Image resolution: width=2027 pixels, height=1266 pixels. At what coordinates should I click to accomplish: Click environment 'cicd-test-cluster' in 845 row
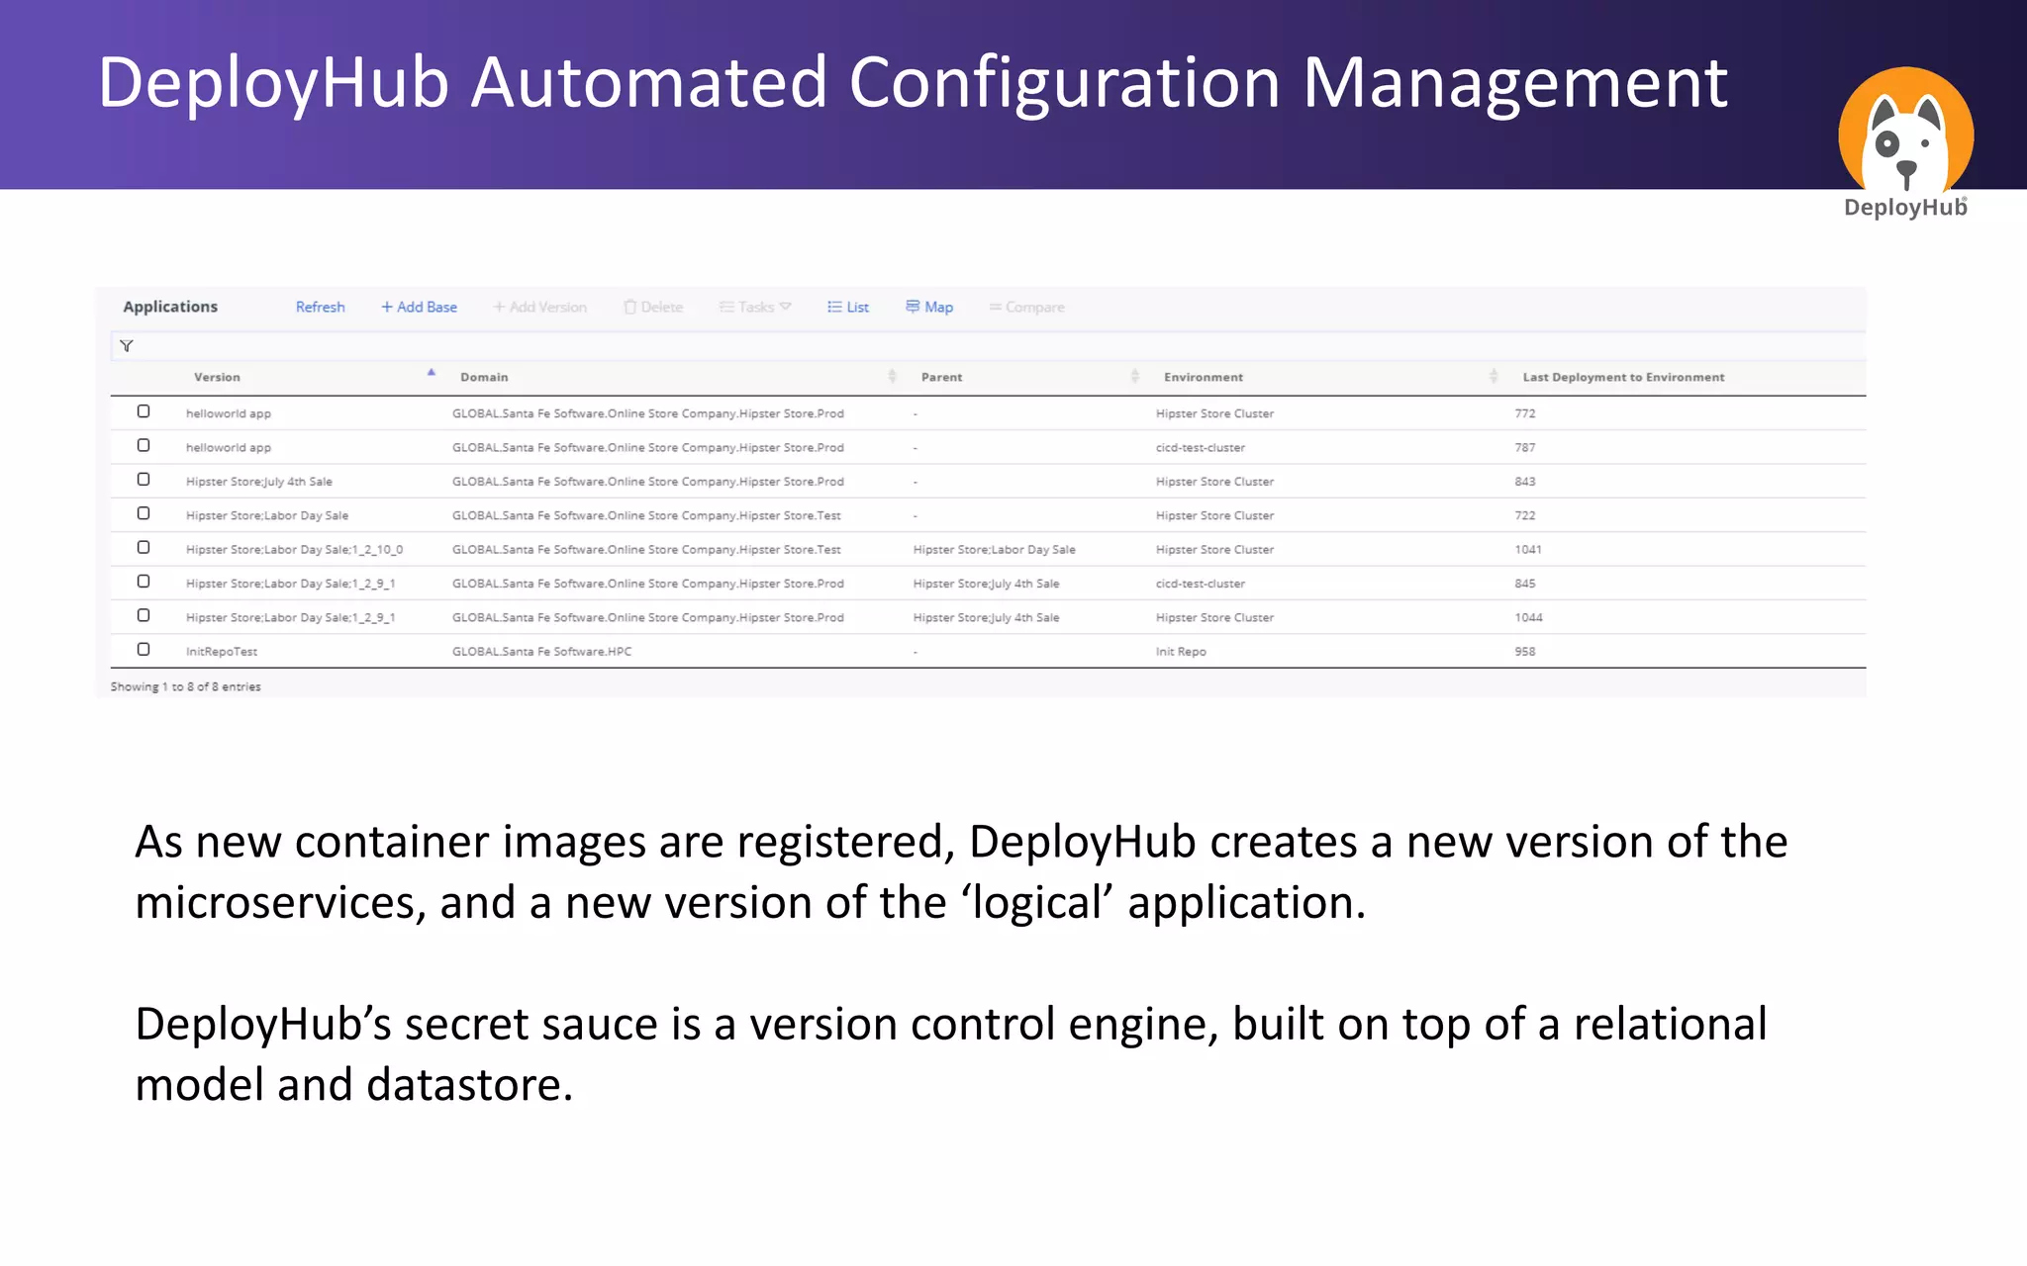point(1201,584)
